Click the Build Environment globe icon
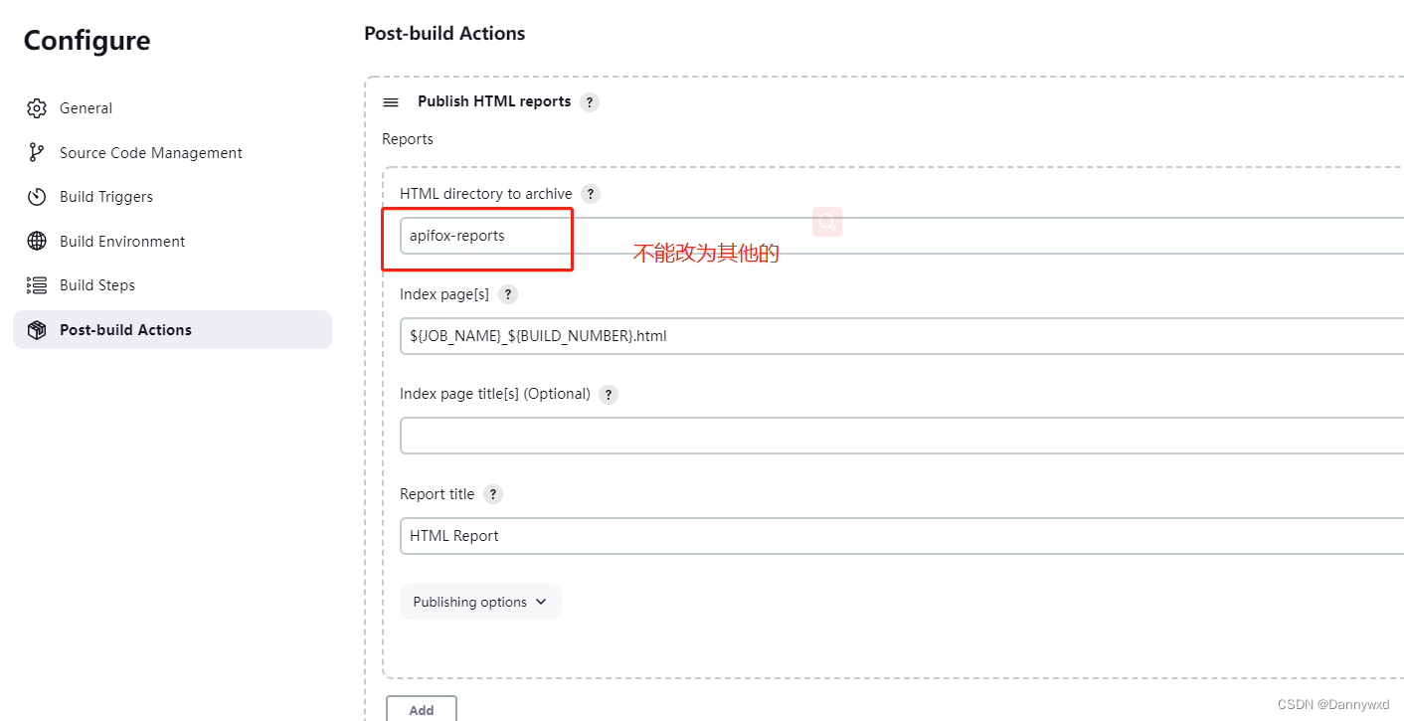The image size is (1404, 721). (37, 241)
